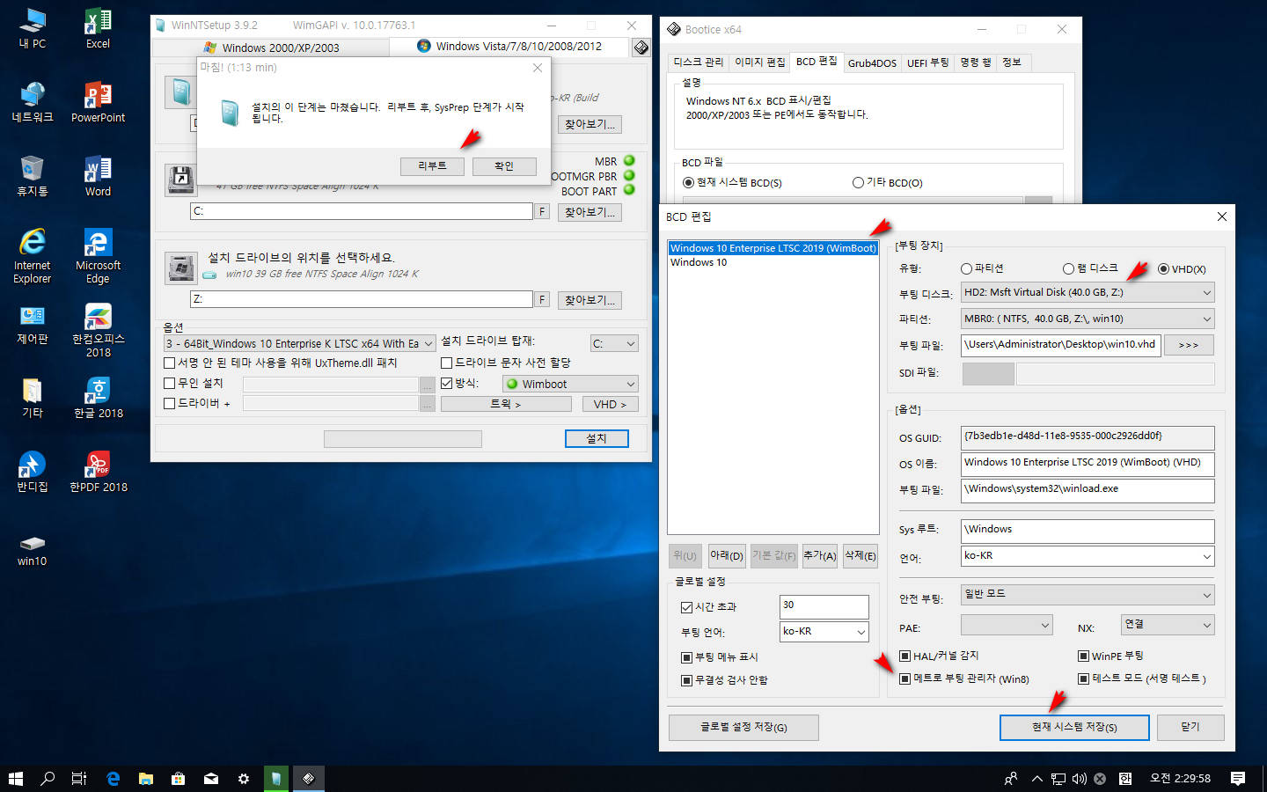1267x792 pixels.
Task: Select VHD(X) device type radio
Action: click(1182, 268)
